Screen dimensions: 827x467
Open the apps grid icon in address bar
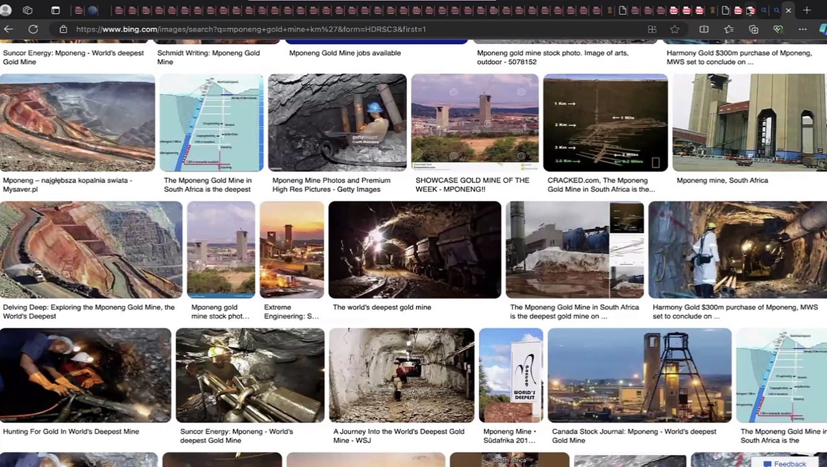pos(652,29)
